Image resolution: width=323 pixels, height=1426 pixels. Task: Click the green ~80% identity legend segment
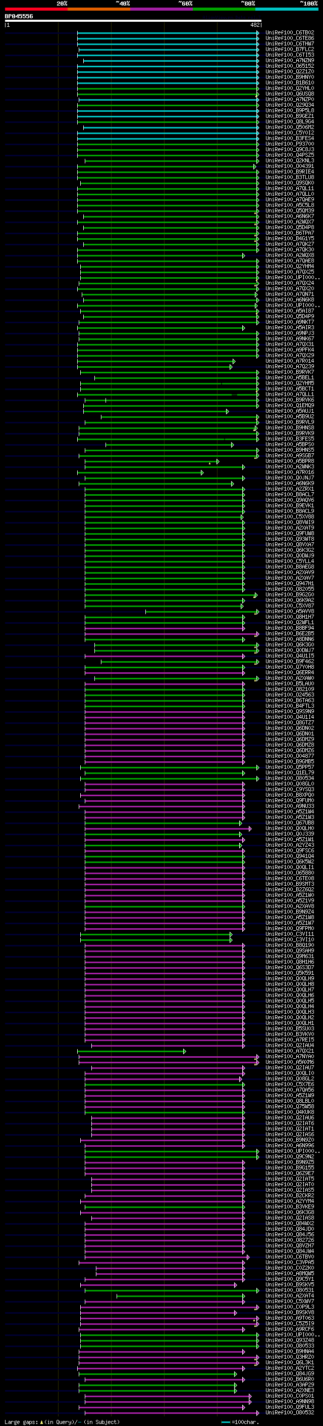coord(224,9)
